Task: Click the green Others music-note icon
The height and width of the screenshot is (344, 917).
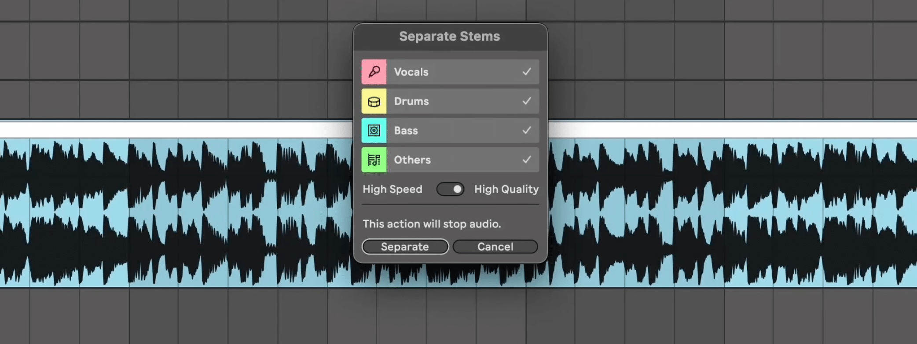Action: [374, 160]
